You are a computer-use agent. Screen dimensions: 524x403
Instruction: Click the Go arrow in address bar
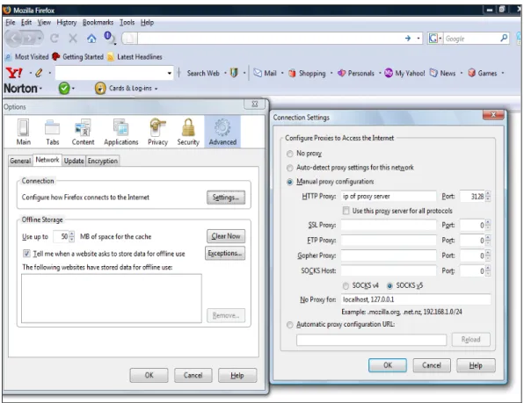pos(407,39)
